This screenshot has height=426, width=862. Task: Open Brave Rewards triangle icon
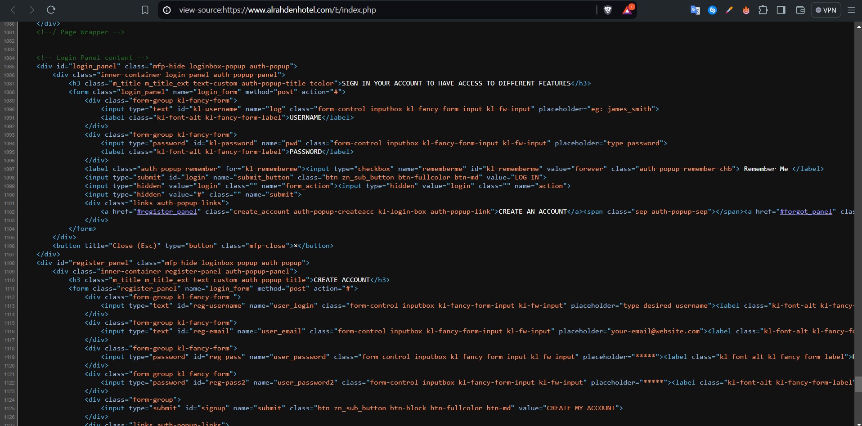pyautogui.click(x=628, y=10)
